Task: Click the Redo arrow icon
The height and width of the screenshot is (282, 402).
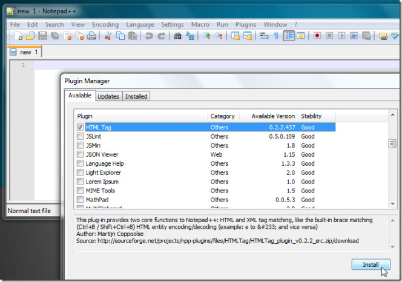Action: (161, 36)
